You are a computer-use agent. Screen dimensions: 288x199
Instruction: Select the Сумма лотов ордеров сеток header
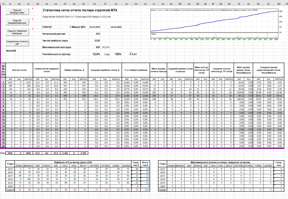(x=47, y=70)
